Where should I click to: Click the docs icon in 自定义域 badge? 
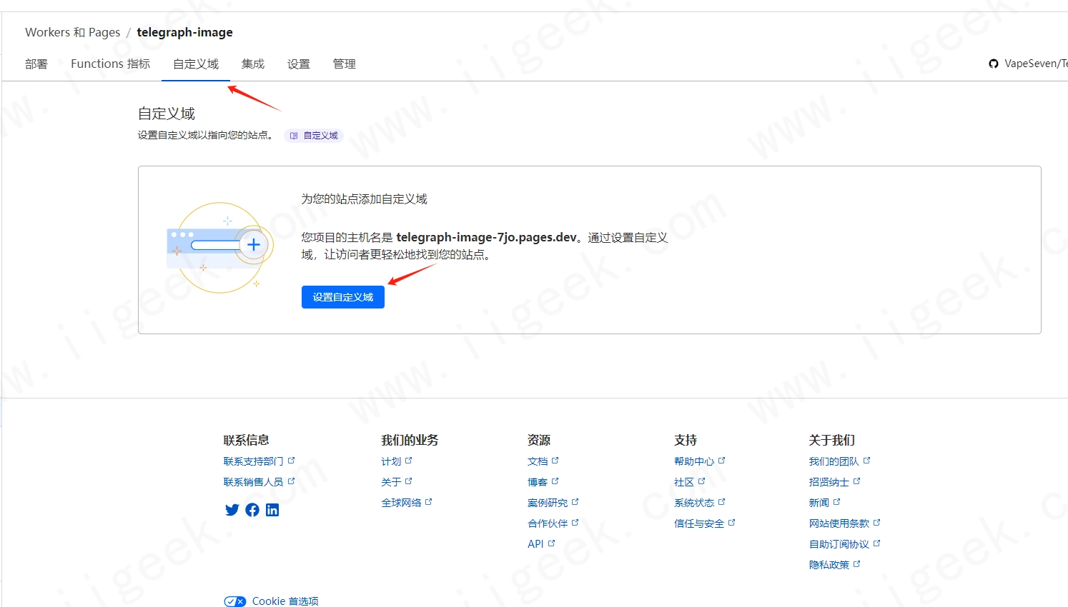[x=294, y=136]
